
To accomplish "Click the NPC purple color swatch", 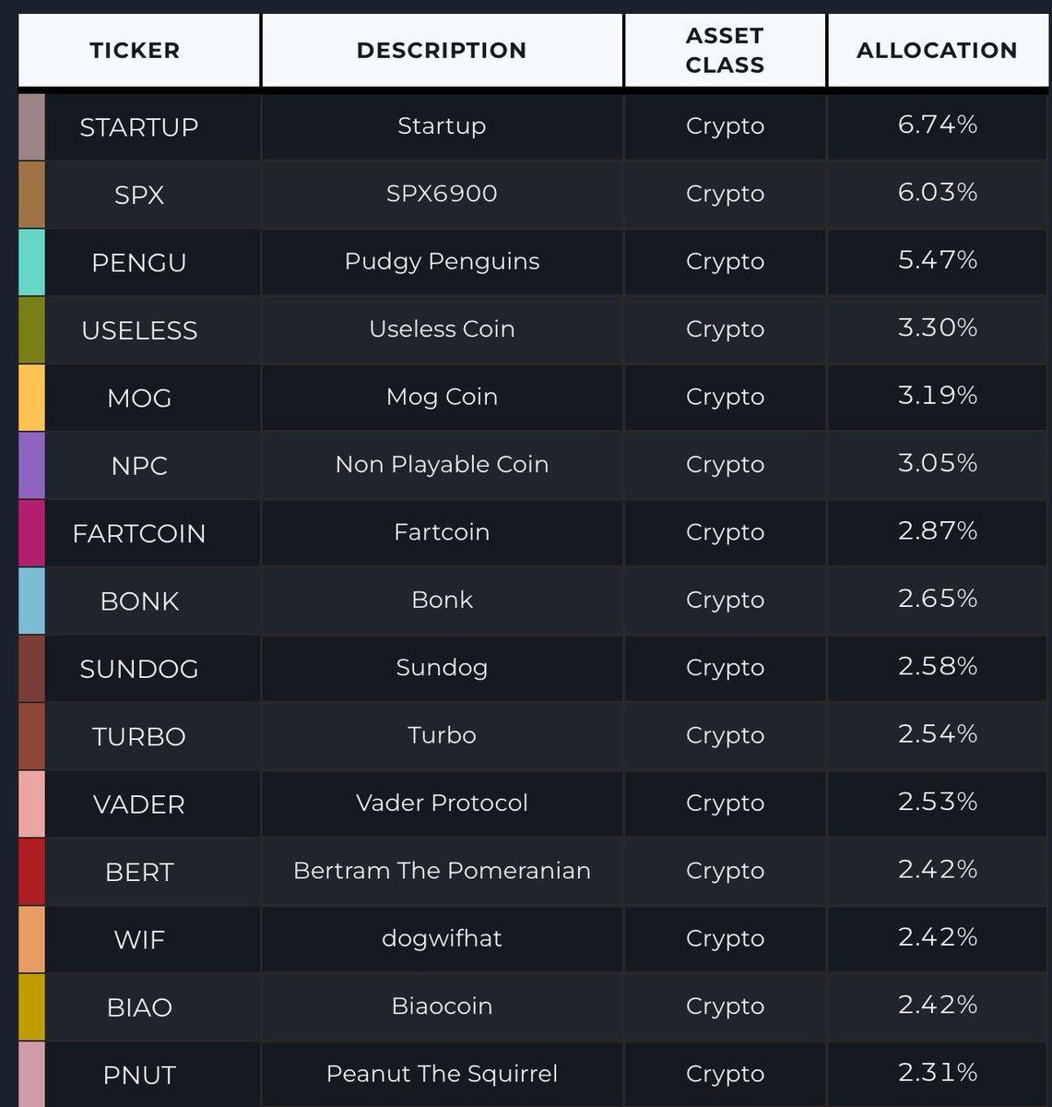I will coord(31,465).
